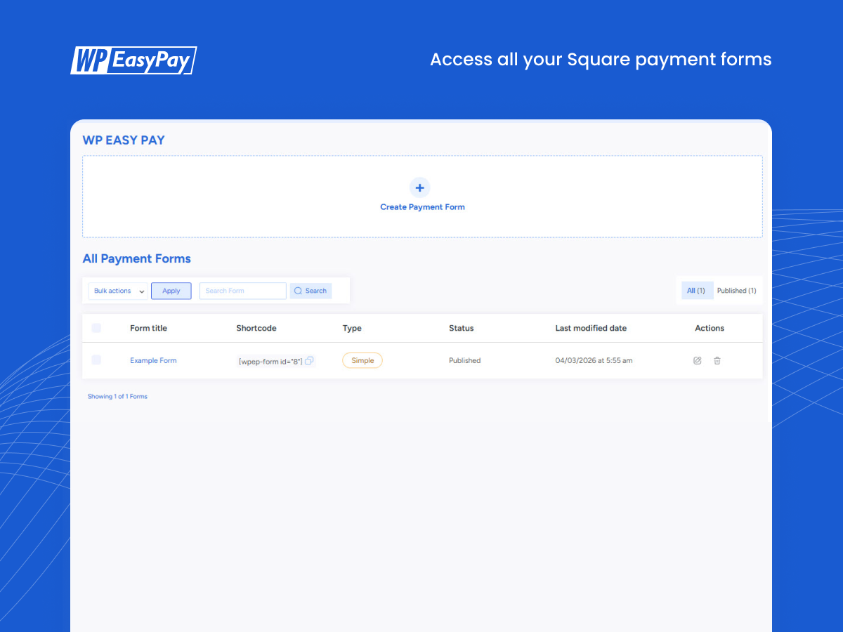Open the Bulk actions dropdown
This screenshot has height=632, width=843.
pos(117,290)
